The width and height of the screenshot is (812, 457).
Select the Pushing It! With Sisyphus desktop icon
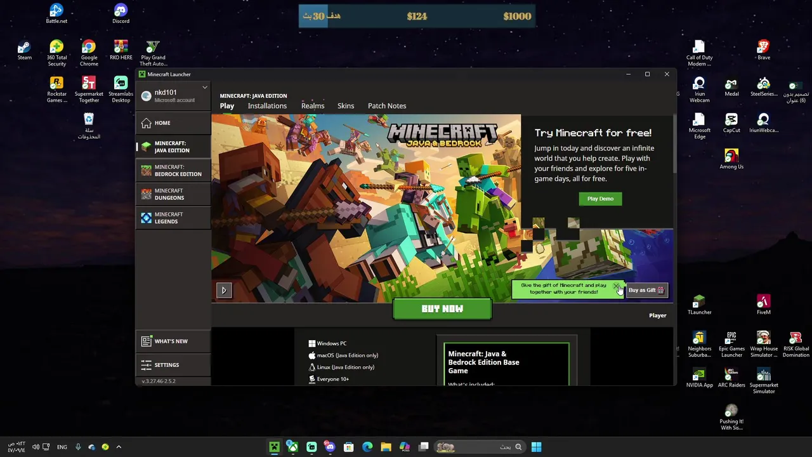coord(731,418)
